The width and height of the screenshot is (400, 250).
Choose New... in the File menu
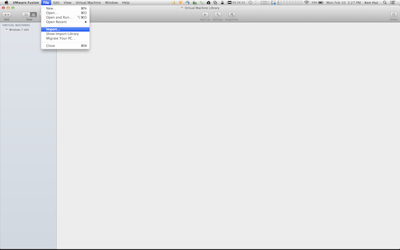(x=65, y=8)
